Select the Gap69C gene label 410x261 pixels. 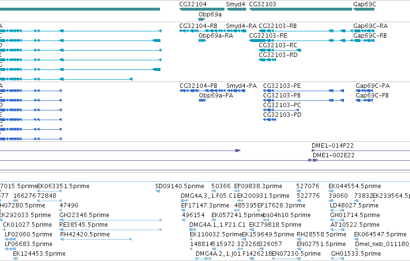365,4
